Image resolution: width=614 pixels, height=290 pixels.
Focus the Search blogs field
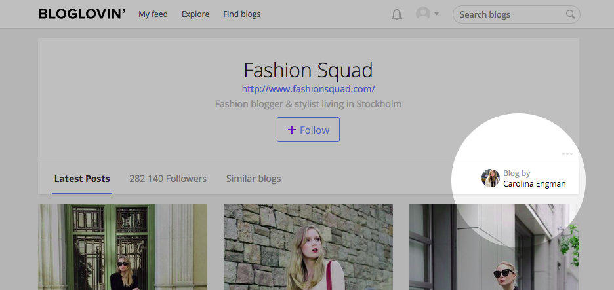coord(516,14)
